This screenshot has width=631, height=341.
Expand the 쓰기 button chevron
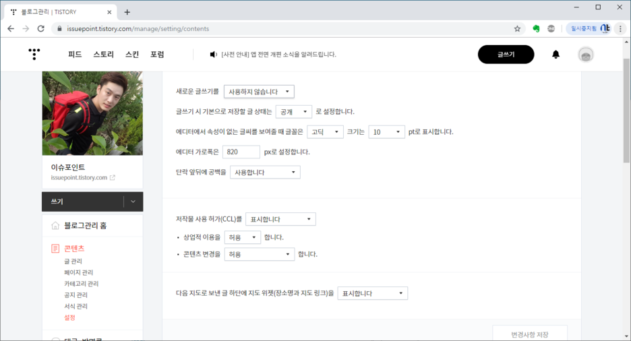pyautogui.click(x=133, y=201)
